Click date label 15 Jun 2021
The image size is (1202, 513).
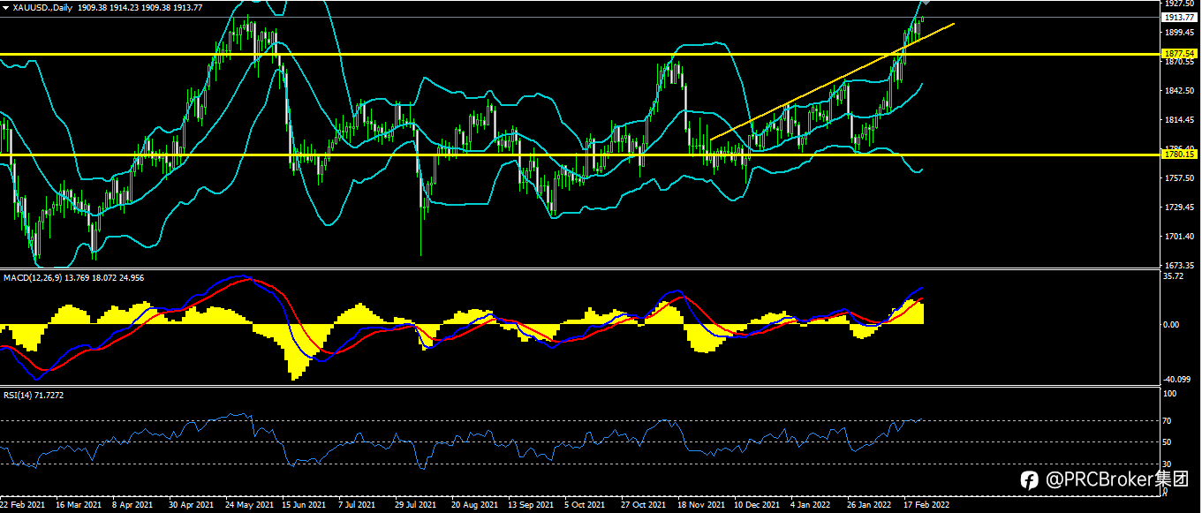point(305,505)
